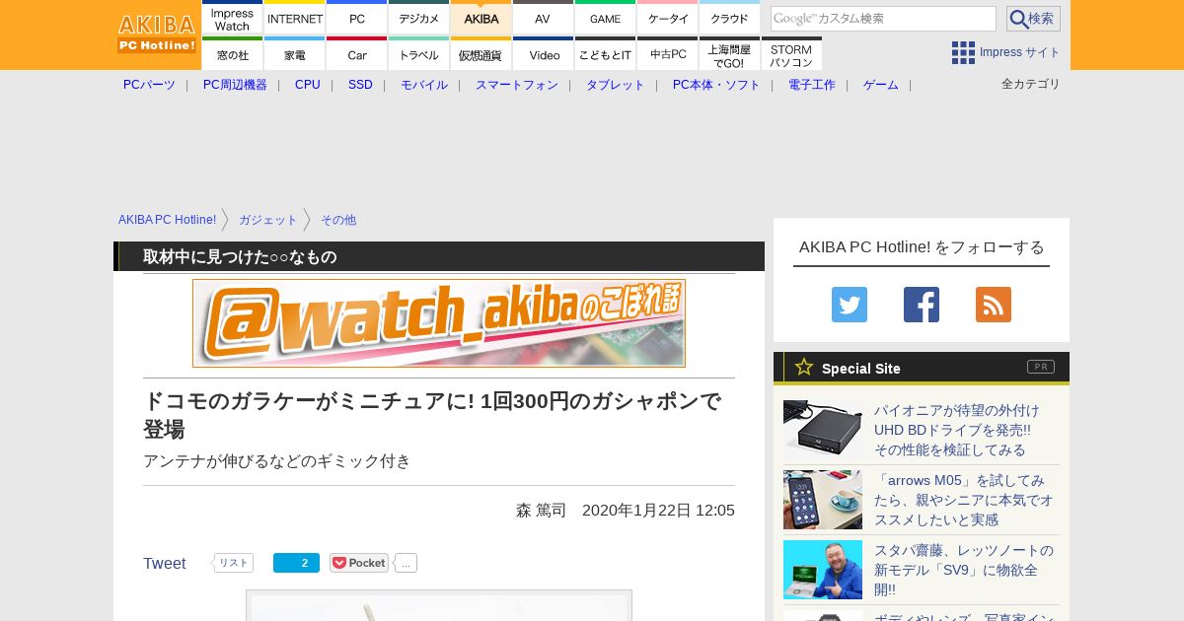Read the パイオニアが待望の外付け article link
Screen dimensions: 1184x621
click(956, 430)
